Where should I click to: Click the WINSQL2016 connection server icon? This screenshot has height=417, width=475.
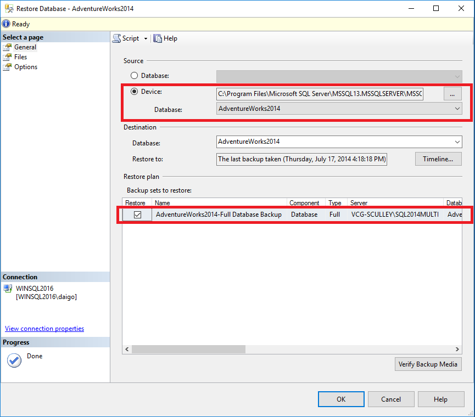[x=8, y=289]
